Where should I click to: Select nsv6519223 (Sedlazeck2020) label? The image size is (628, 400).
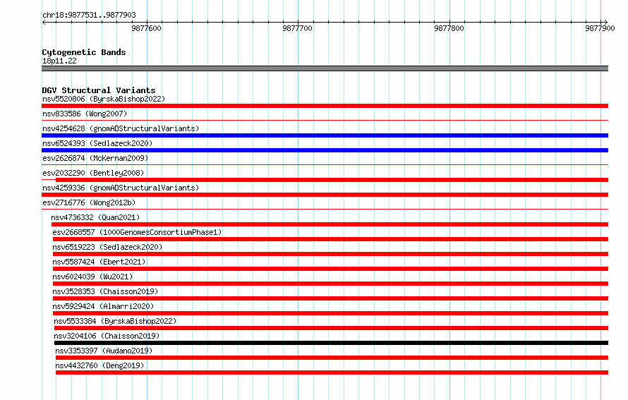tap(107, 247)
